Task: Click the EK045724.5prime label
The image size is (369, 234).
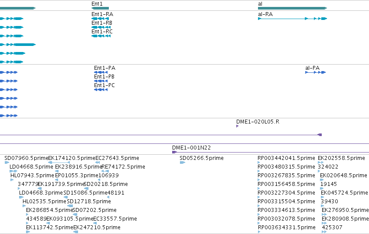Action: coord(345,193)
